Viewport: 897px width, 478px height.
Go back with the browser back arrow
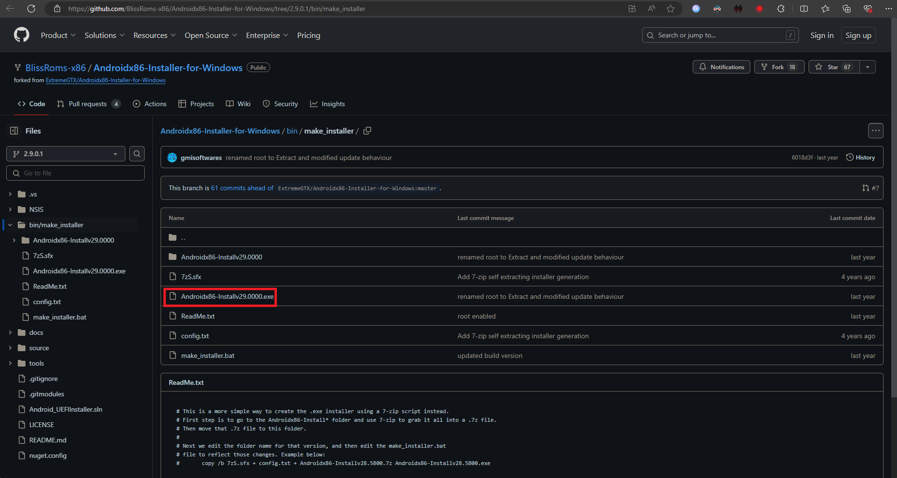click(10, 9)
